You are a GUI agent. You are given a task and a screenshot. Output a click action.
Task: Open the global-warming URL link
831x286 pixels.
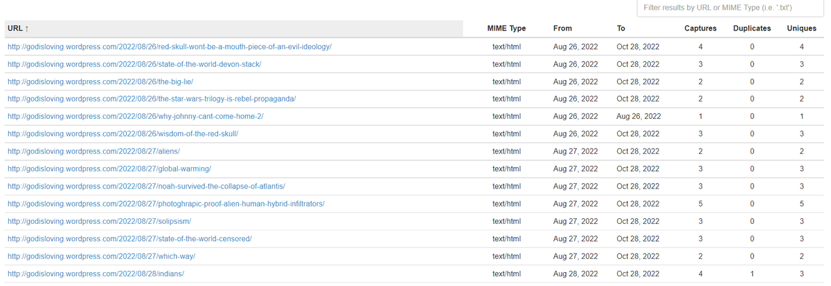[109, 169]
